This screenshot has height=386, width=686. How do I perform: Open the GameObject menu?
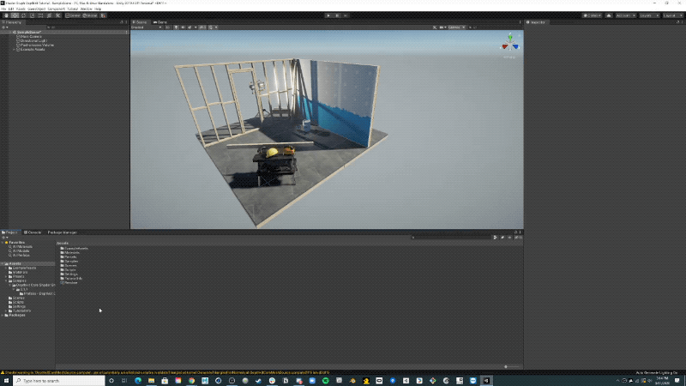pos(35,9)
